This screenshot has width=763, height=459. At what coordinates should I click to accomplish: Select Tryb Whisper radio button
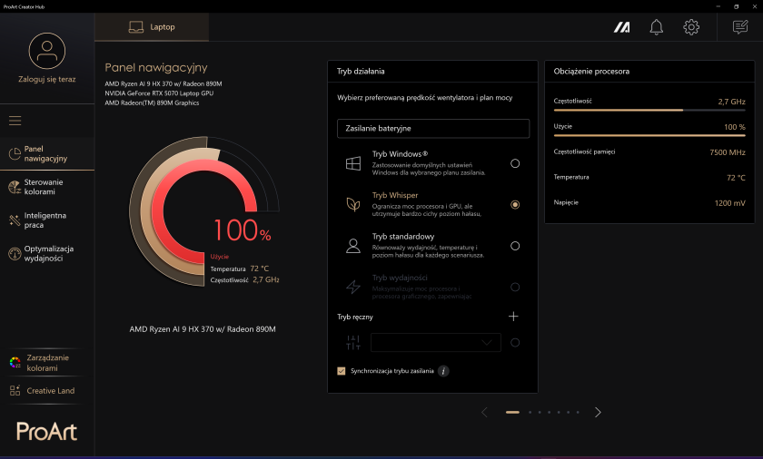point(515,205)
